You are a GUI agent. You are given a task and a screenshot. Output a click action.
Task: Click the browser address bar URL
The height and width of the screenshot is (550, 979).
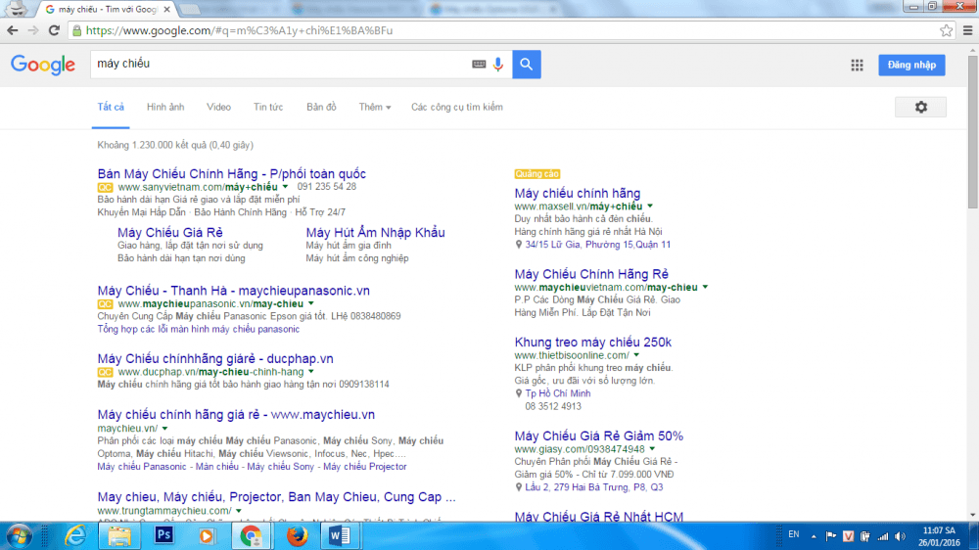pyautogui.click(x=239, y=30)
